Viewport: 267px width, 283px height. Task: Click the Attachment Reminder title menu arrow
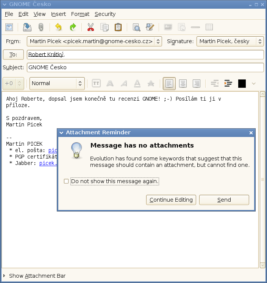click(x=61, y=133)
